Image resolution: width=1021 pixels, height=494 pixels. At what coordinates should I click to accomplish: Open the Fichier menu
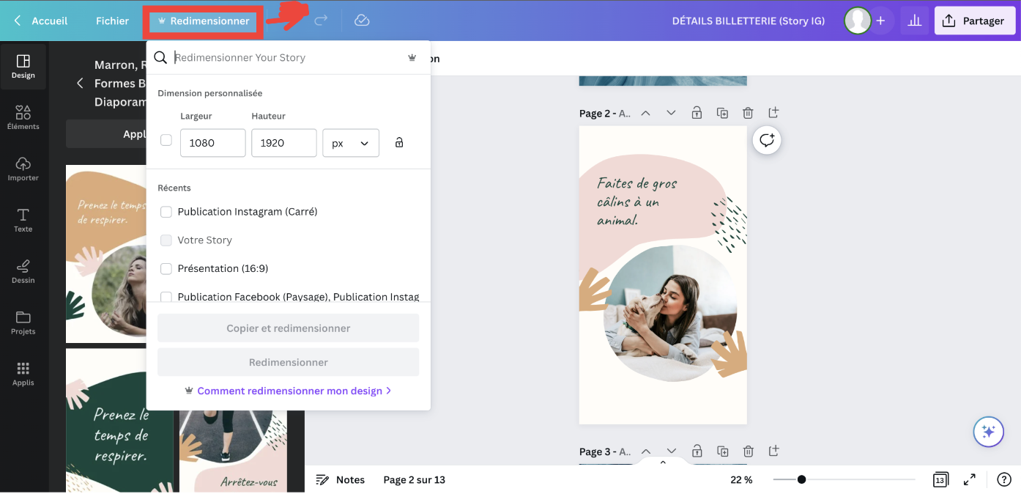point(111,21)
